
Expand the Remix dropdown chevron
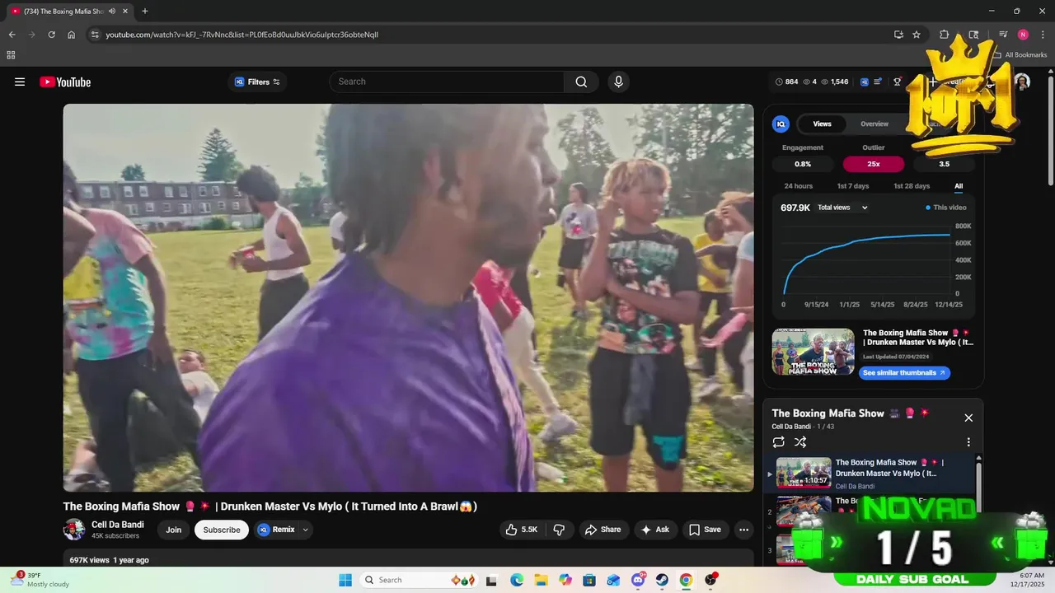[306, 530]
